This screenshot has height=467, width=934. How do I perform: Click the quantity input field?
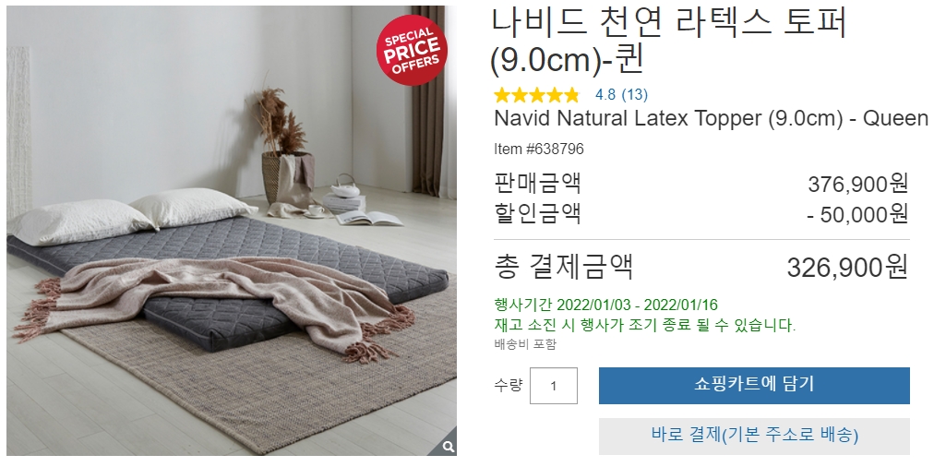point(554,386)
